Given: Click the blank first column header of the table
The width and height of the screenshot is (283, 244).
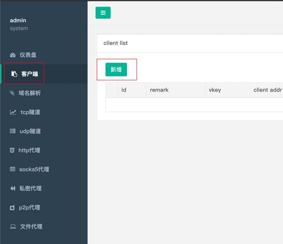Looking at the screenshot, I should [112, 90].
